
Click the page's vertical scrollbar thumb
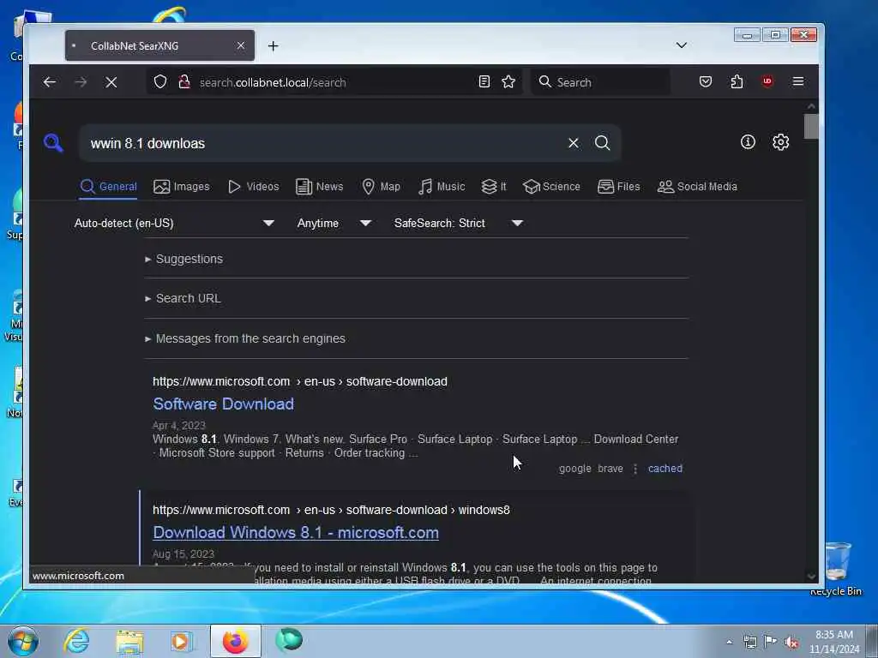pos(811,126)
